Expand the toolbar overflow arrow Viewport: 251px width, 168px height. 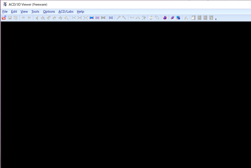click(x=216, y=19)
